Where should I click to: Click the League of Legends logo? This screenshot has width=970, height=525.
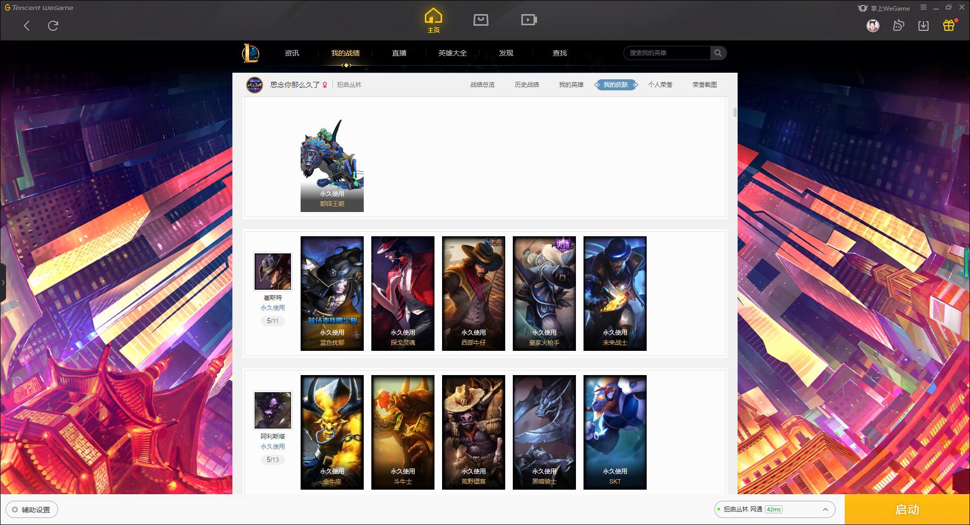(x=251, y=53)
